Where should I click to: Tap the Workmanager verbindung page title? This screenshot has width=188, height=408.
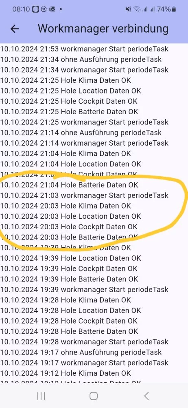(103, 29)
